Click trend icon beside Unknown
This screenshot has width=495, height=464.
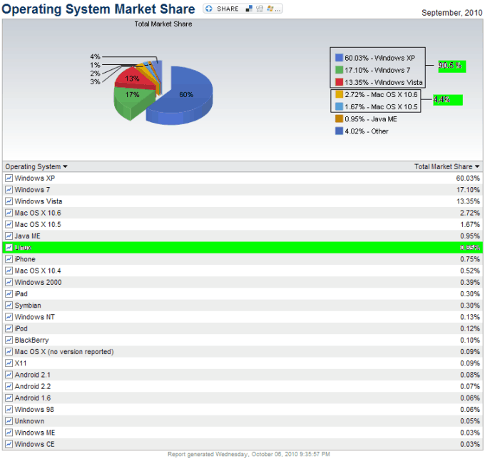click(9, 421)
